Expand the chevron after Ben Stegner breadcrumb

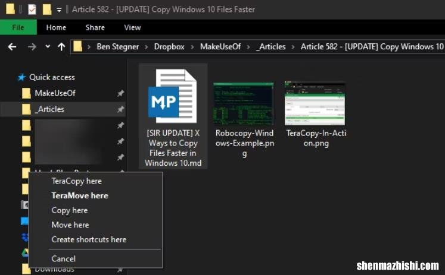pyautogui.click(x=147, y=47)
